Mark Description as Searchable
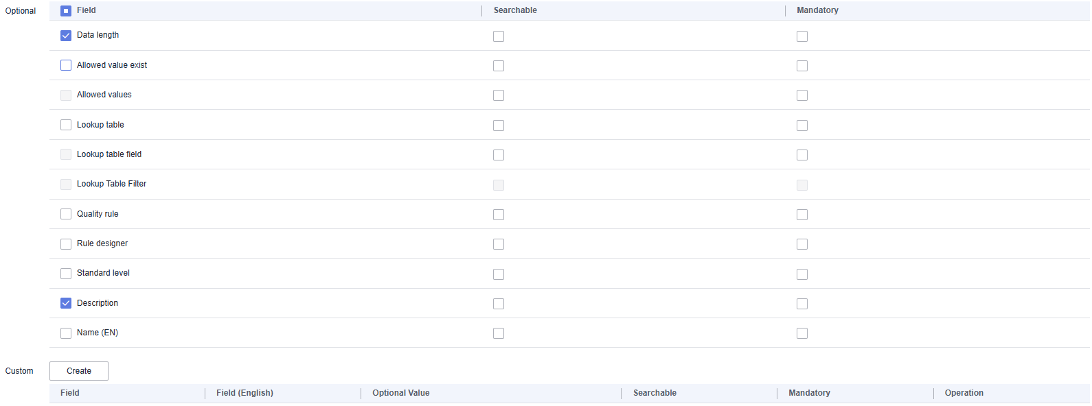Image resolution: width=1092 pixels, height=406 pixels. (499, 304)
